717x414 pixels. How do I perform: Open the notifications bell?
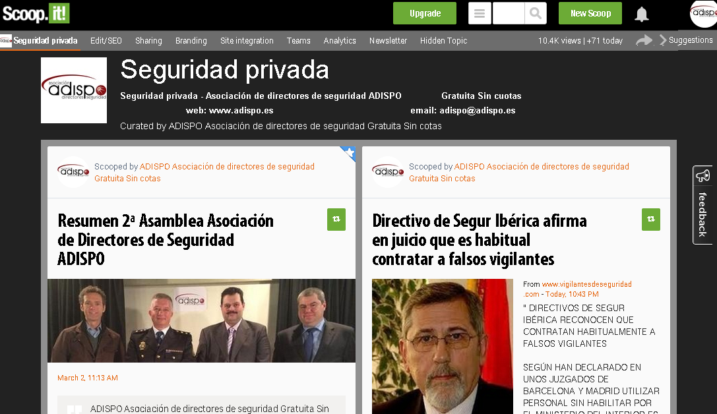[642, 14]
